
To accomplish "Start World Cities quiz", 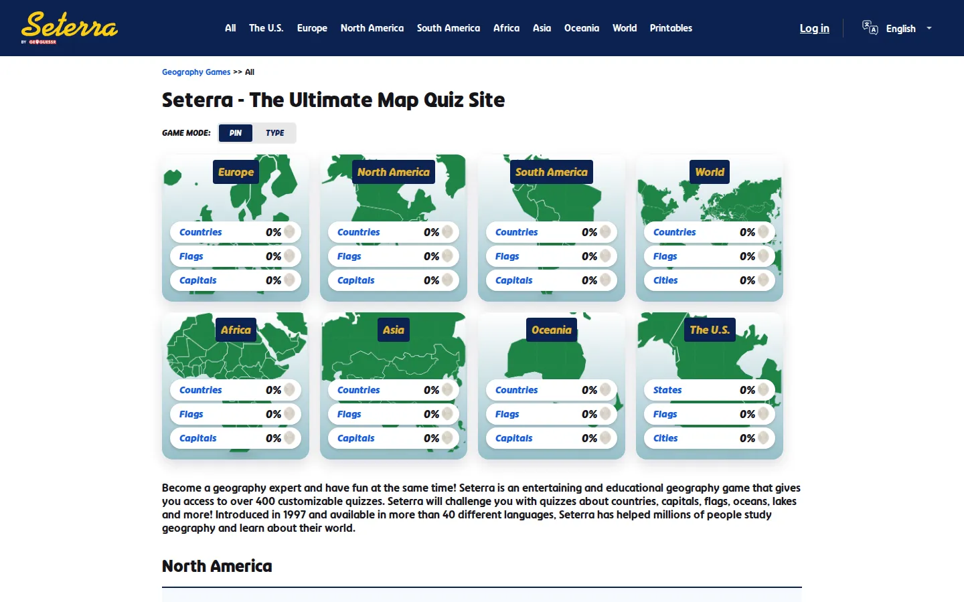I will pyautogui.click(x=710, y=280).
